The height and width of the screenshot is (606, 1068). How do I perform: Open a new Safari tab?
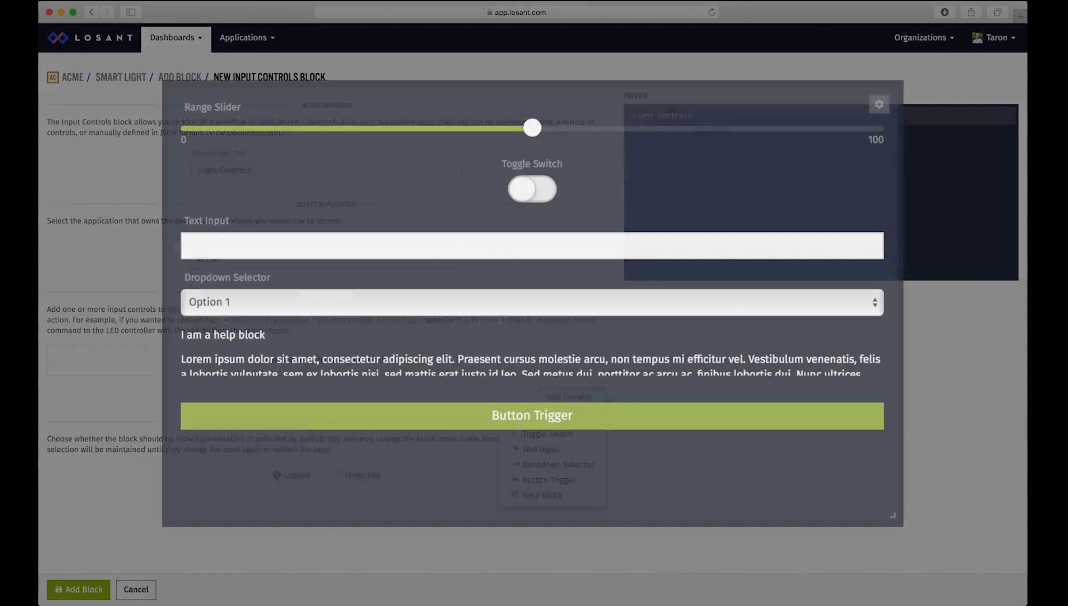tap(1020, 16)
